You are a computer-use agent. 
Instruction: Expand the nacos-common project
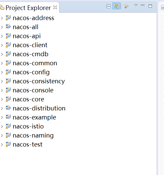click(x=2, y=63)
